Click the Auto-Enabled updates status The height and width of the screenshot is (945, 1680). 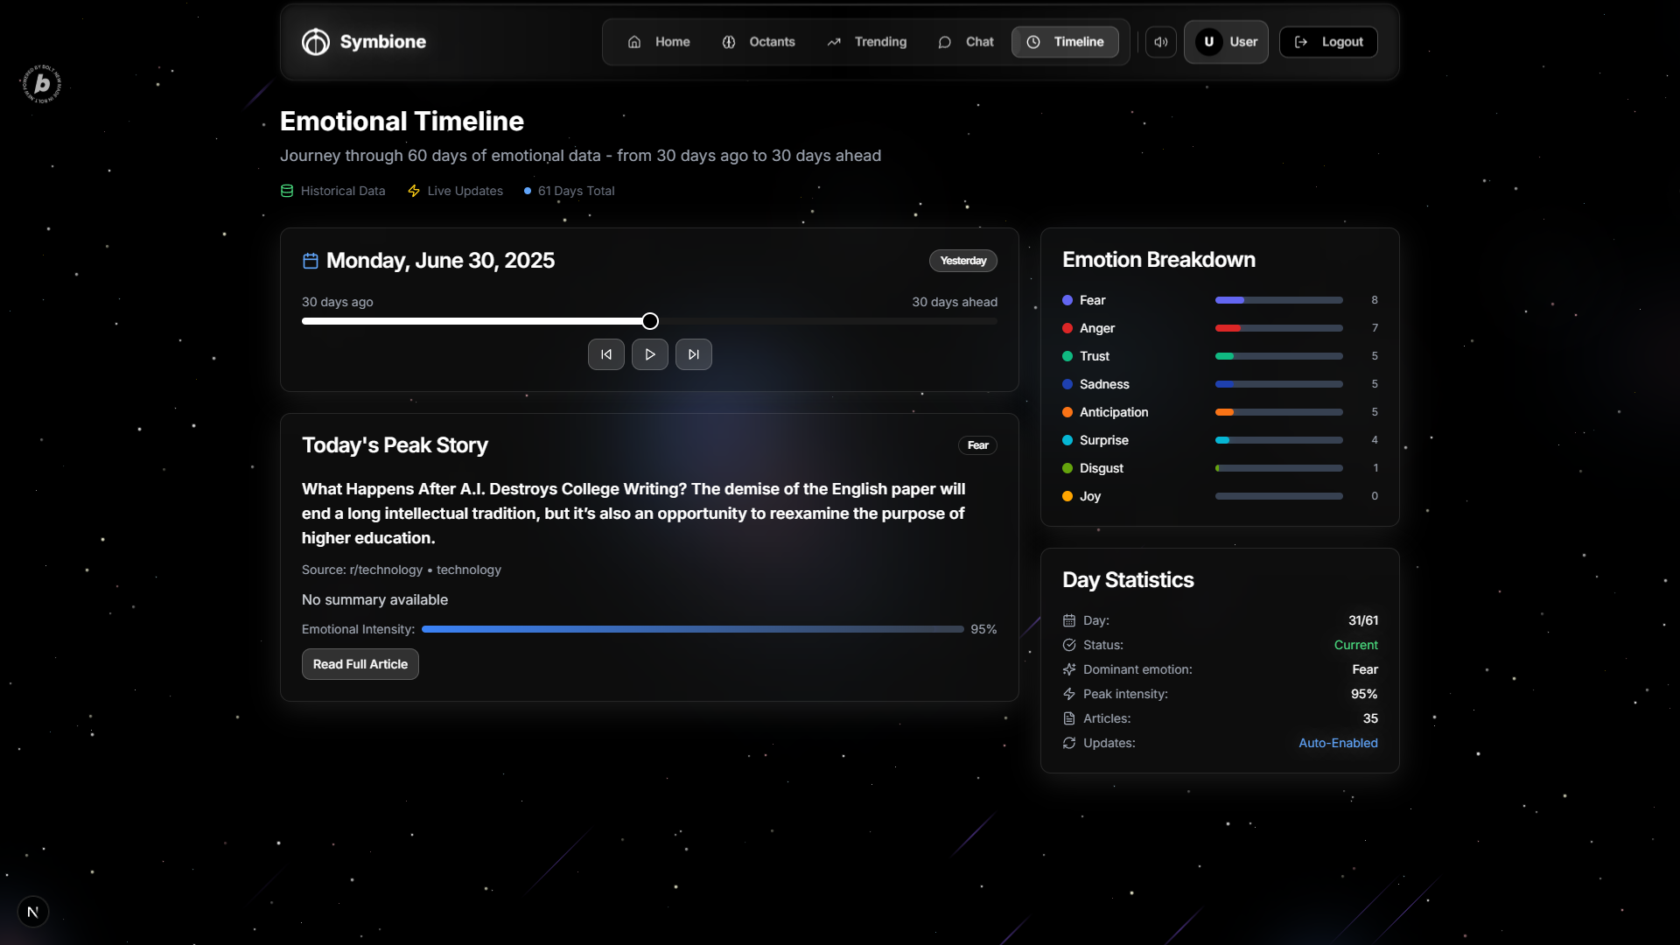pos(1338,743)
